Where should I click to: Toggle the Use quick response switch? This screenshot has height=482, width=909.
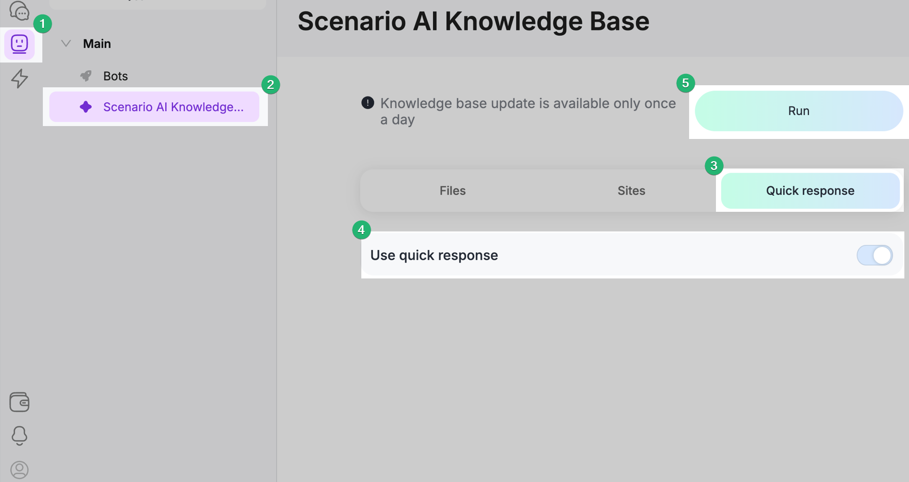[x=874, y=255]
